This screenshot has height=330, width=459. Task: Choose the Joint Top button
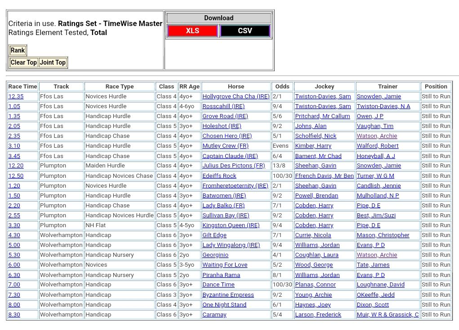(53, 62)
